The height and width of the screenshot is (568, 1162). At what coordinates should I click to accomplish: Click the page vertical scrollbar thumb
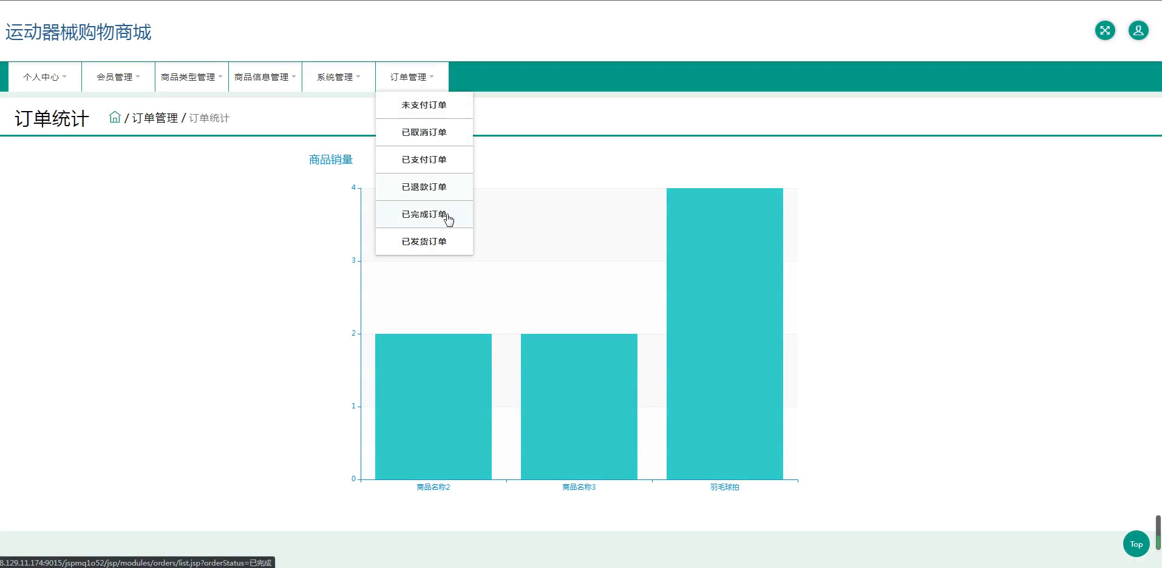click(1158, 532)
